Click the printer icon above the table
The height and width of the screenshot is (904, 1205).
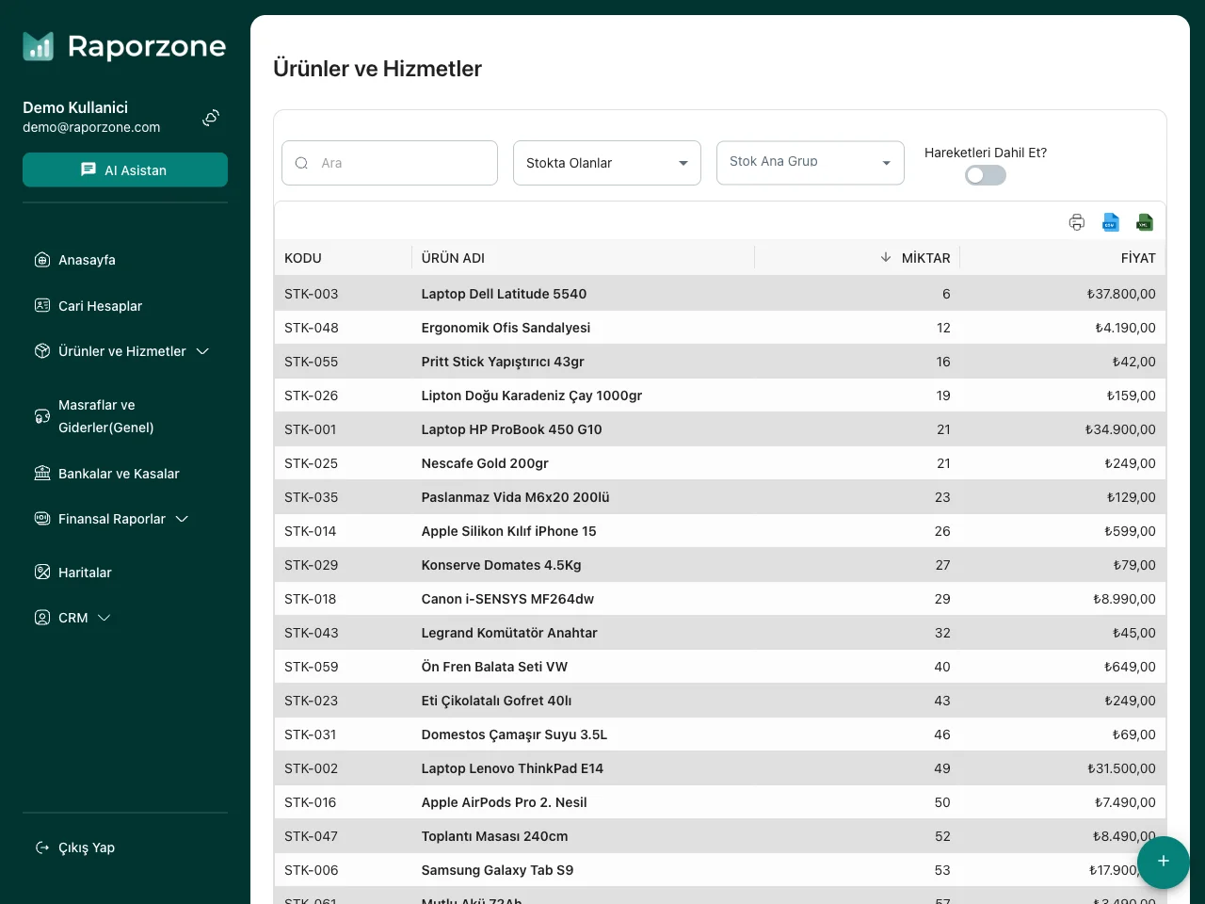tap(1077, 222)
